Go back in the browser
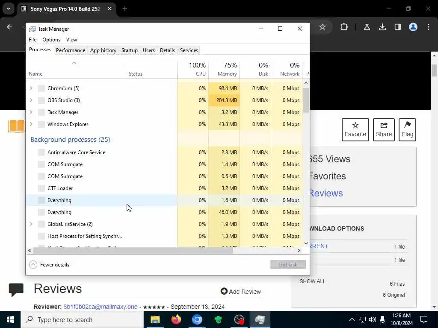Image resolution: width=438 pixels, height=328 pixels. [x=9, y=27]
